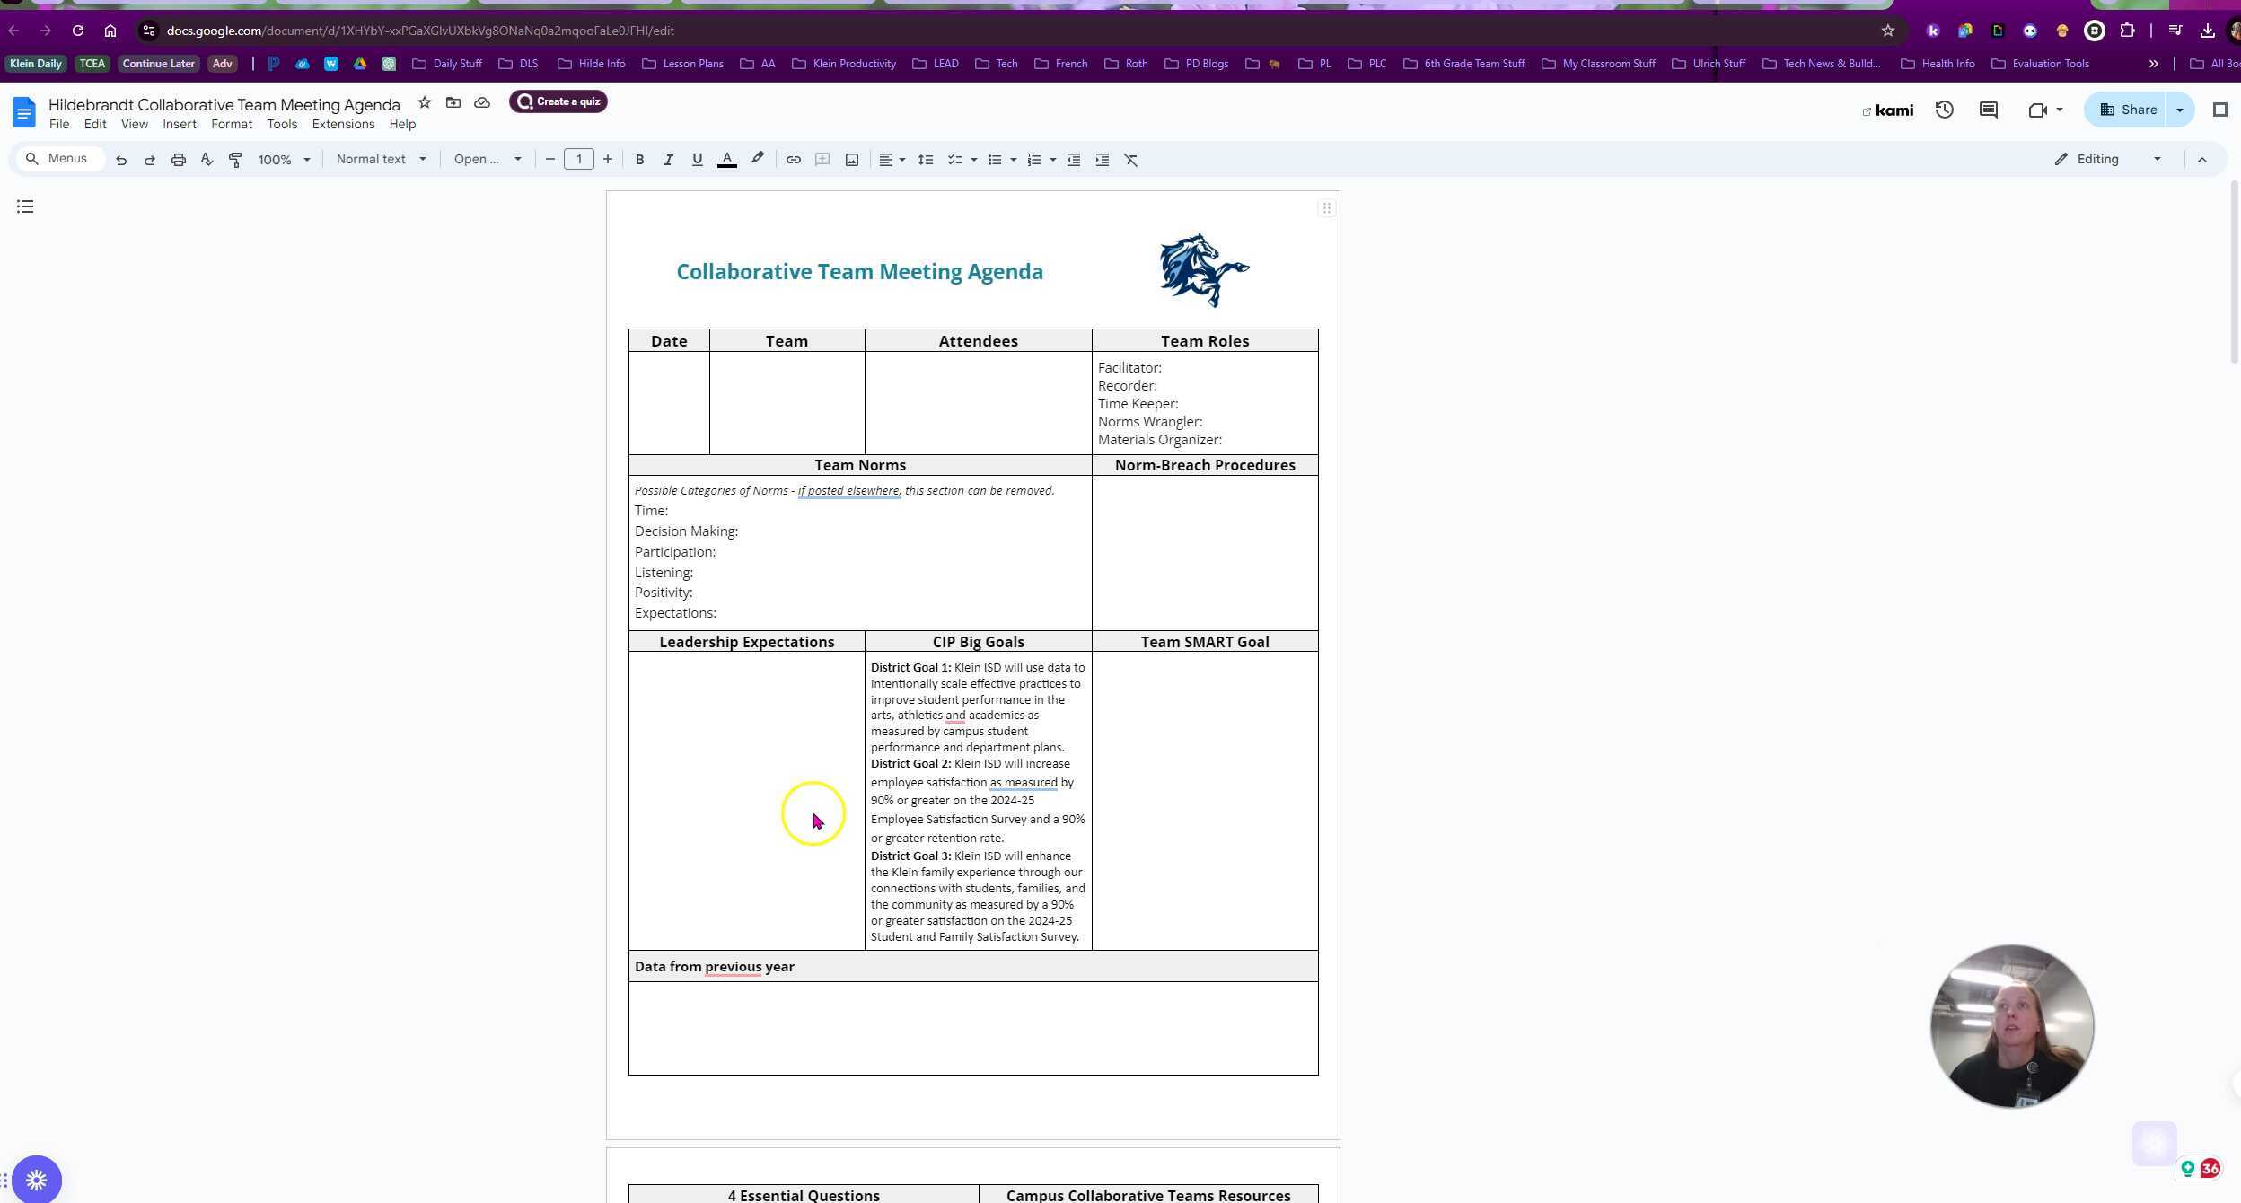Print the document with printer icon
Viewport: 2241px width, 1203px height.
[179, 160]
